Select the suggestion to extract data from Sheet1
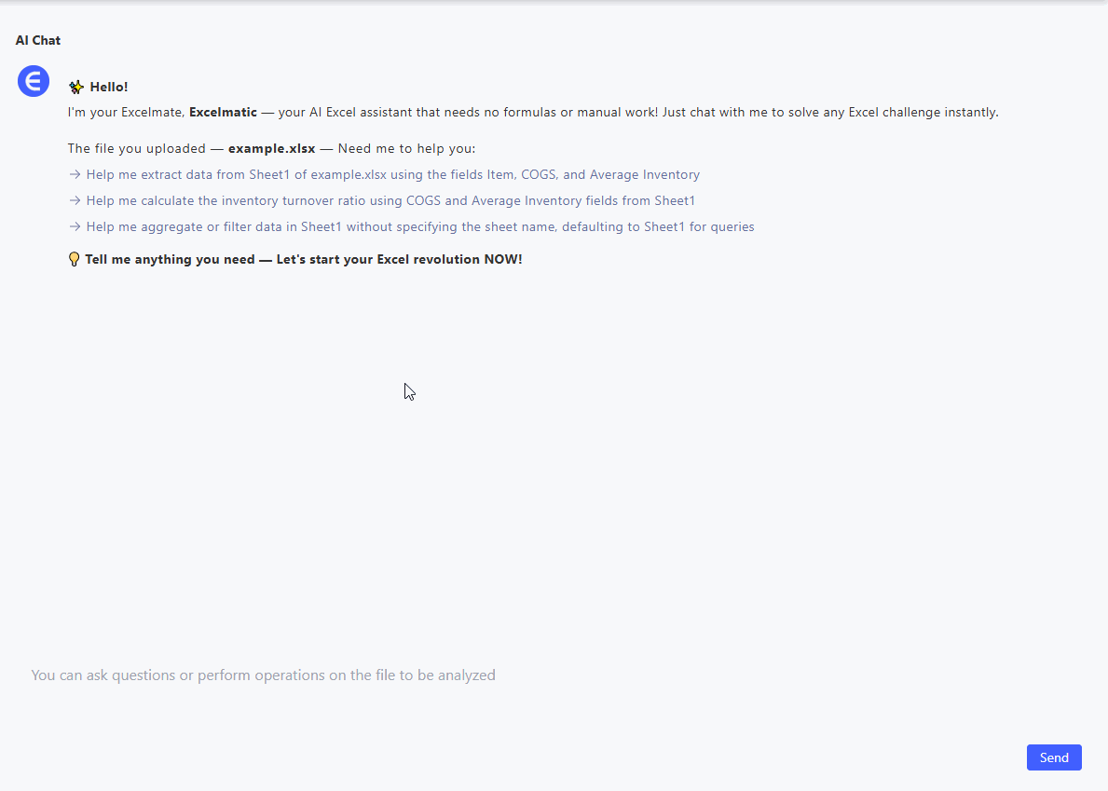This screenshot has height=791, width=1108. [391, 174]
